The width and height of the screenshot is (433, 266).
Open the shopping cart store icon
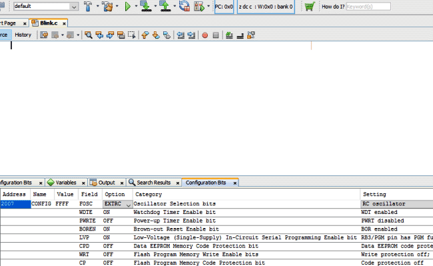pos(310,6)
